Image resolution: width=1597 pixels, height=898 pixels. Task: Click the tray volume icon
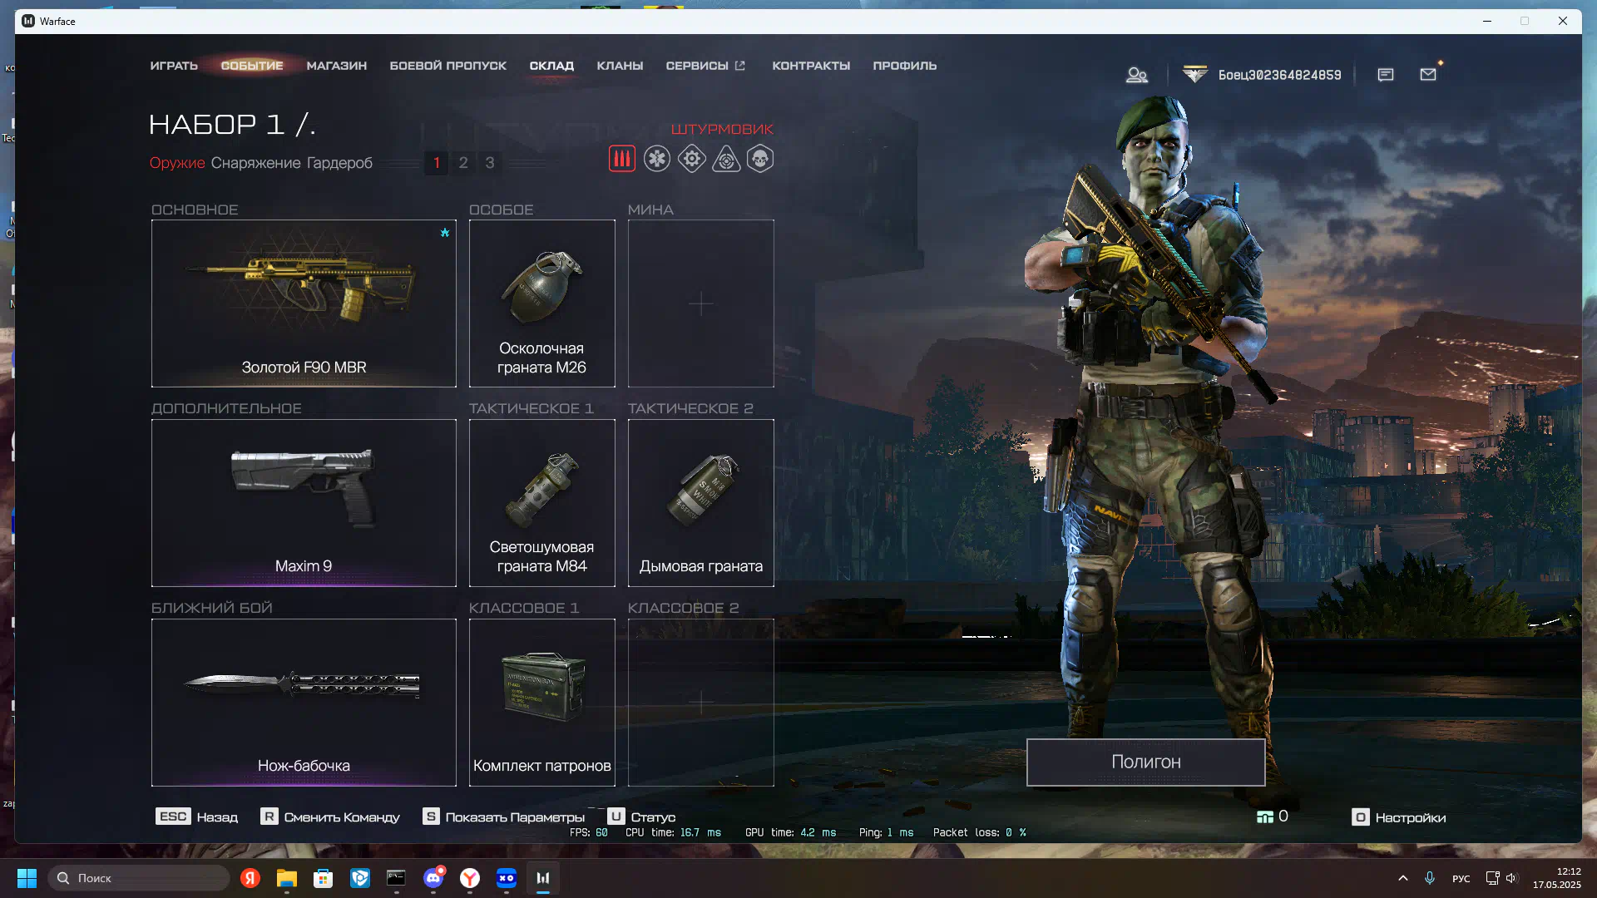[1511, 878]
